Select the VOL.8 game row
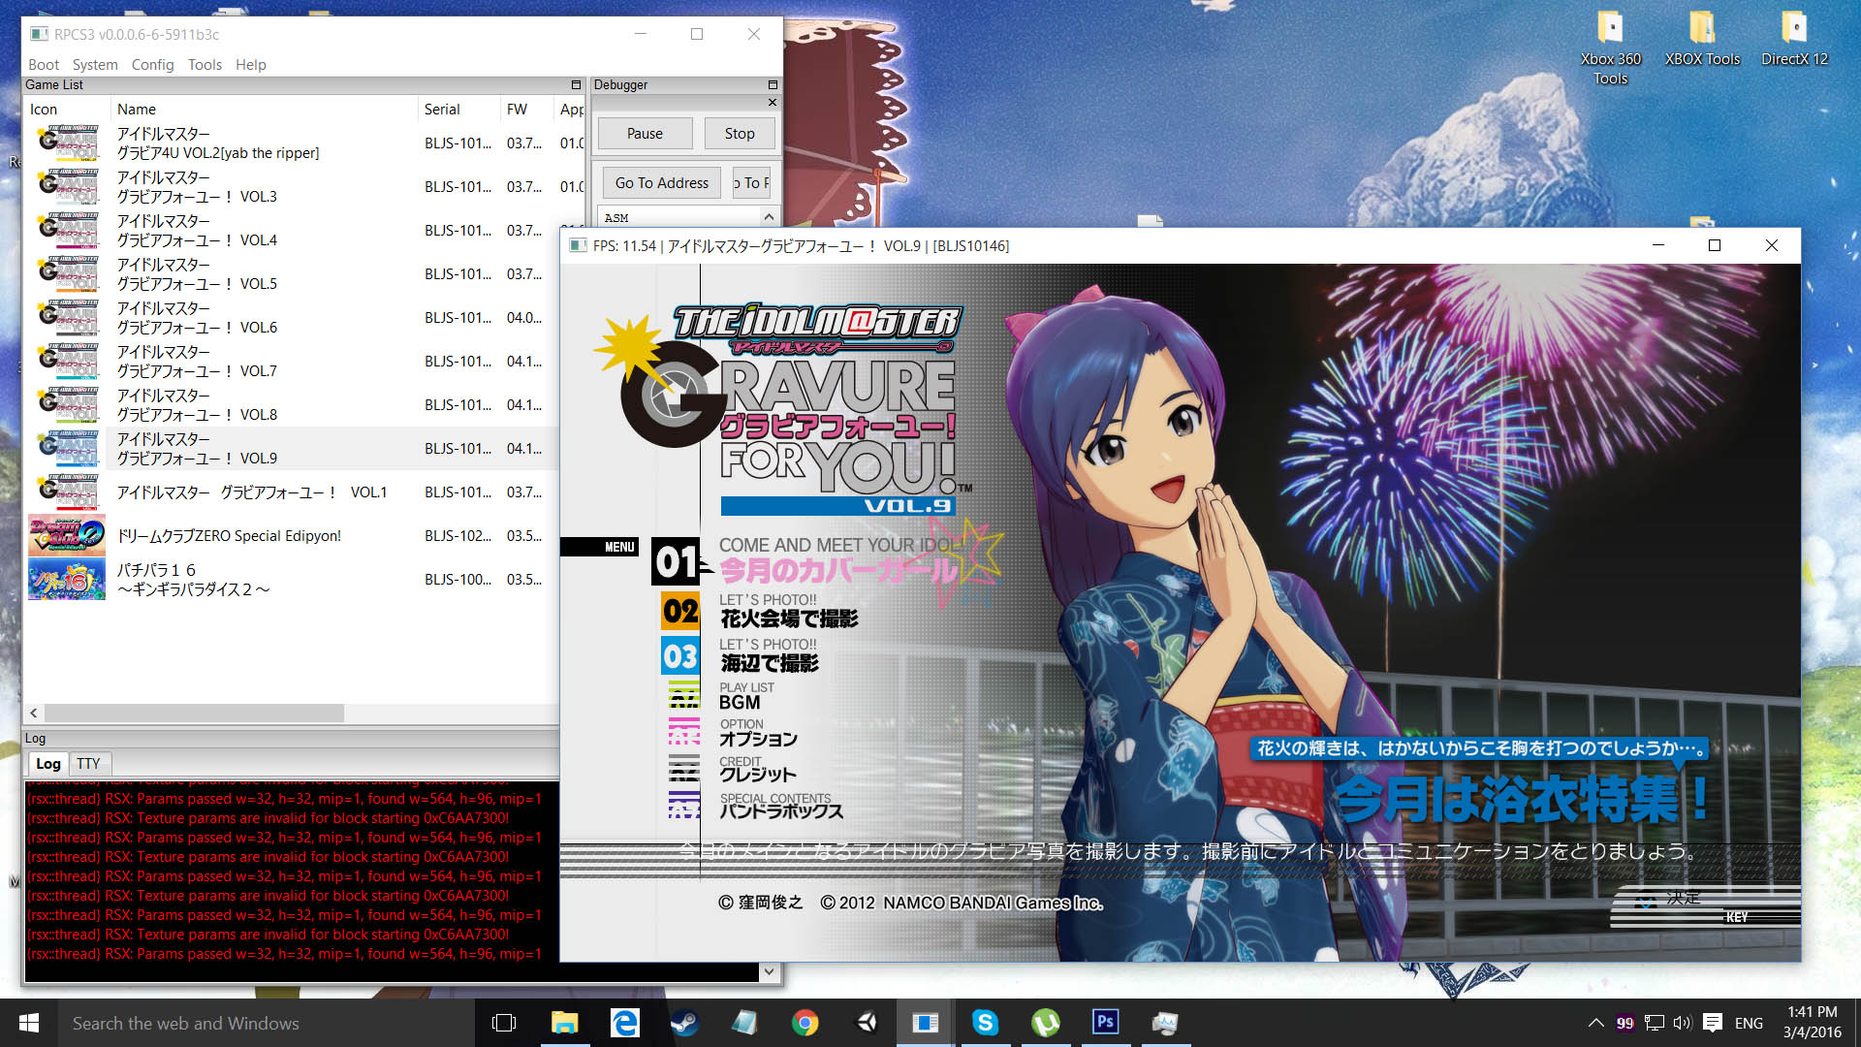The image size is (1861, 1047). (x=291, y=405)
